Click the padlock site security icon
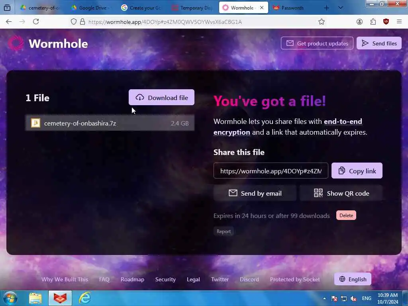The image size is (408, 306). tap(82, 22)
